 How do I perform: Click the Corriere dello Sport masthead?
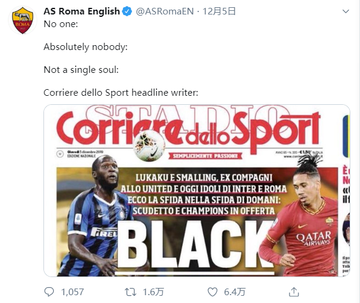coord(188,131)
